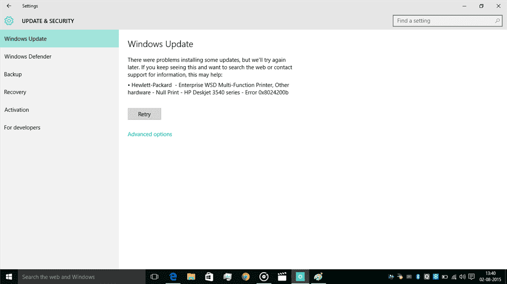Click the Bluetooth tray icon

coord(418,277)
